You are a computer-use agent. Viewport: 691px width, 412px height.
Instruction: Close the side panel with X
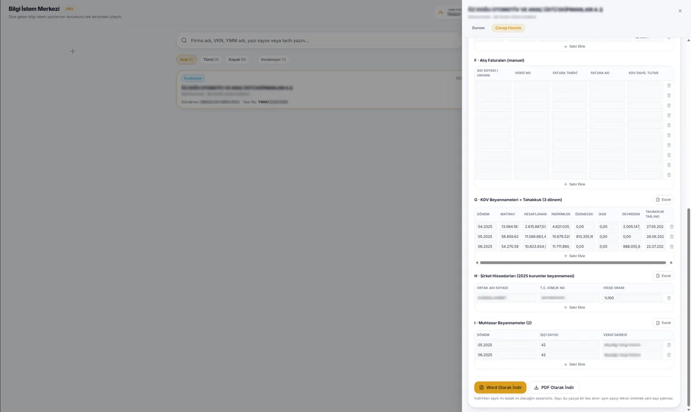(680, 11)
